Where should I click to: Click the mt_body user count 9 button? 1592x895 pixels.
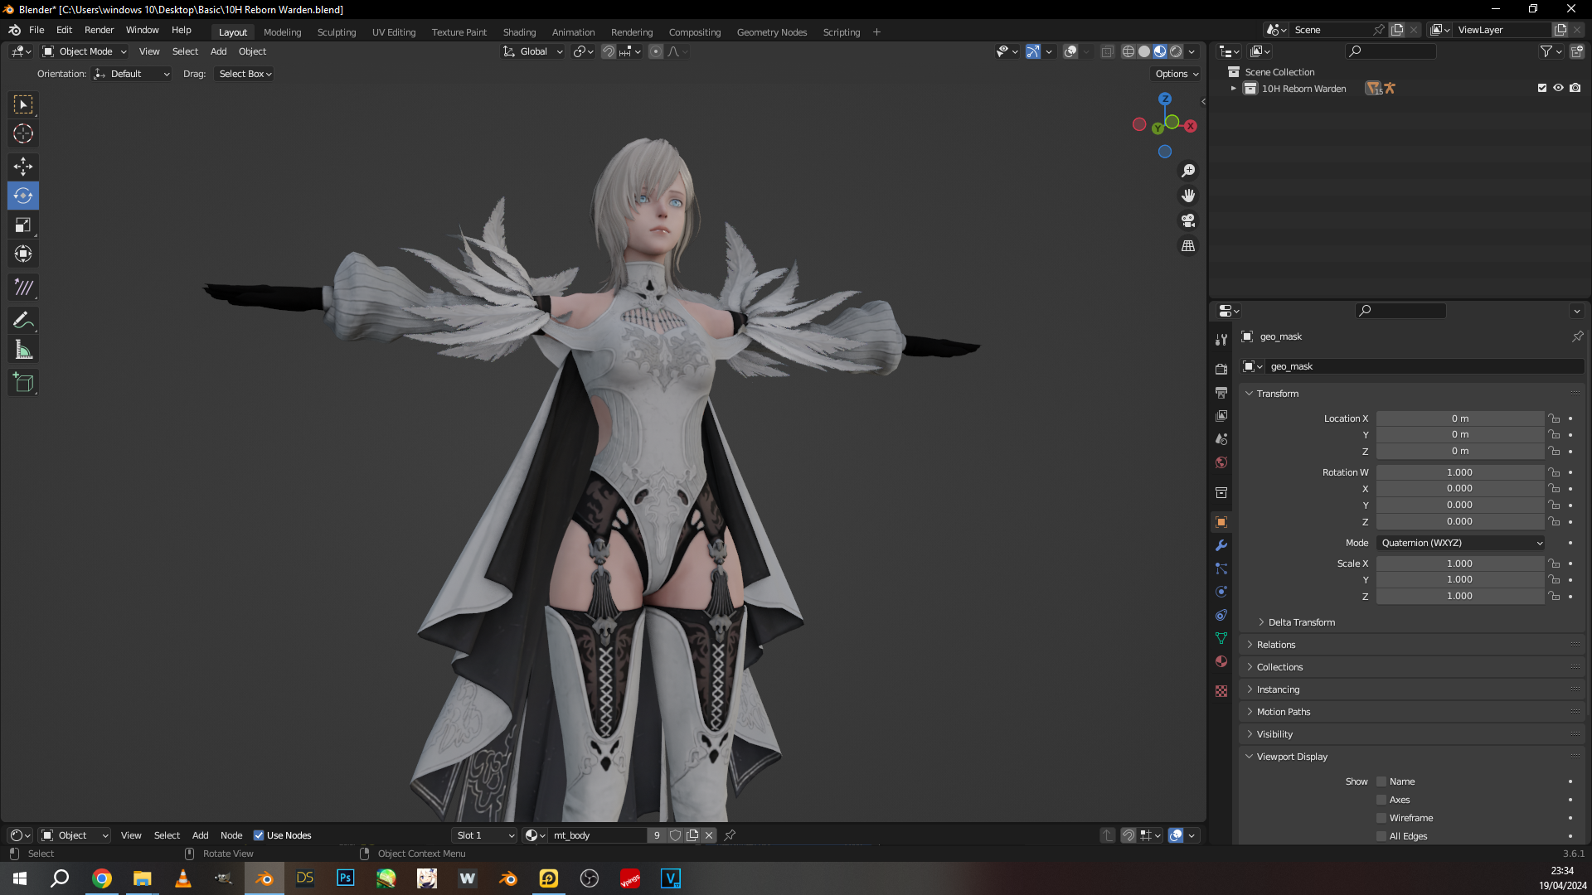pyautogui.click(x=657, y=835)
